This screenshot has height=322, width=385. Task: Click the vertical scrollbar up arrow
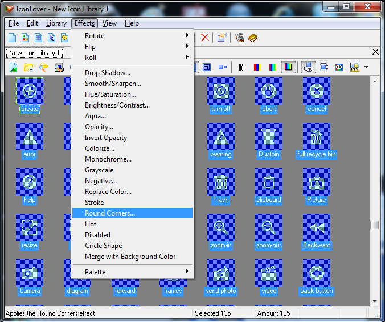pyautogui.click(x=375, y=81)
